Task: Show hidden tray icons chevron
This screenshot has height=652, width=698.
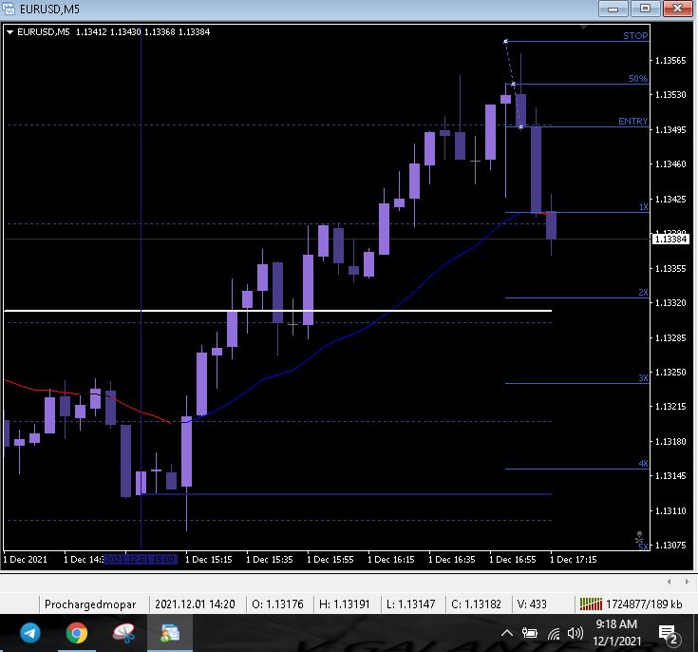Action: tap(506, 633)
